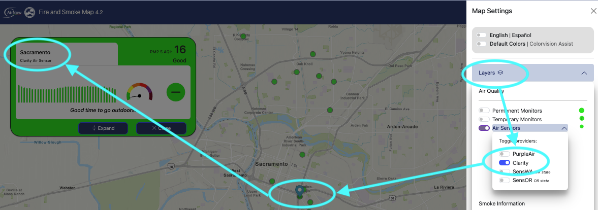The height and width of the screenshot is (210, 598).
Task: Collapse the Layers section chevron
Action: pyautogui.click(x=584, y=73)
